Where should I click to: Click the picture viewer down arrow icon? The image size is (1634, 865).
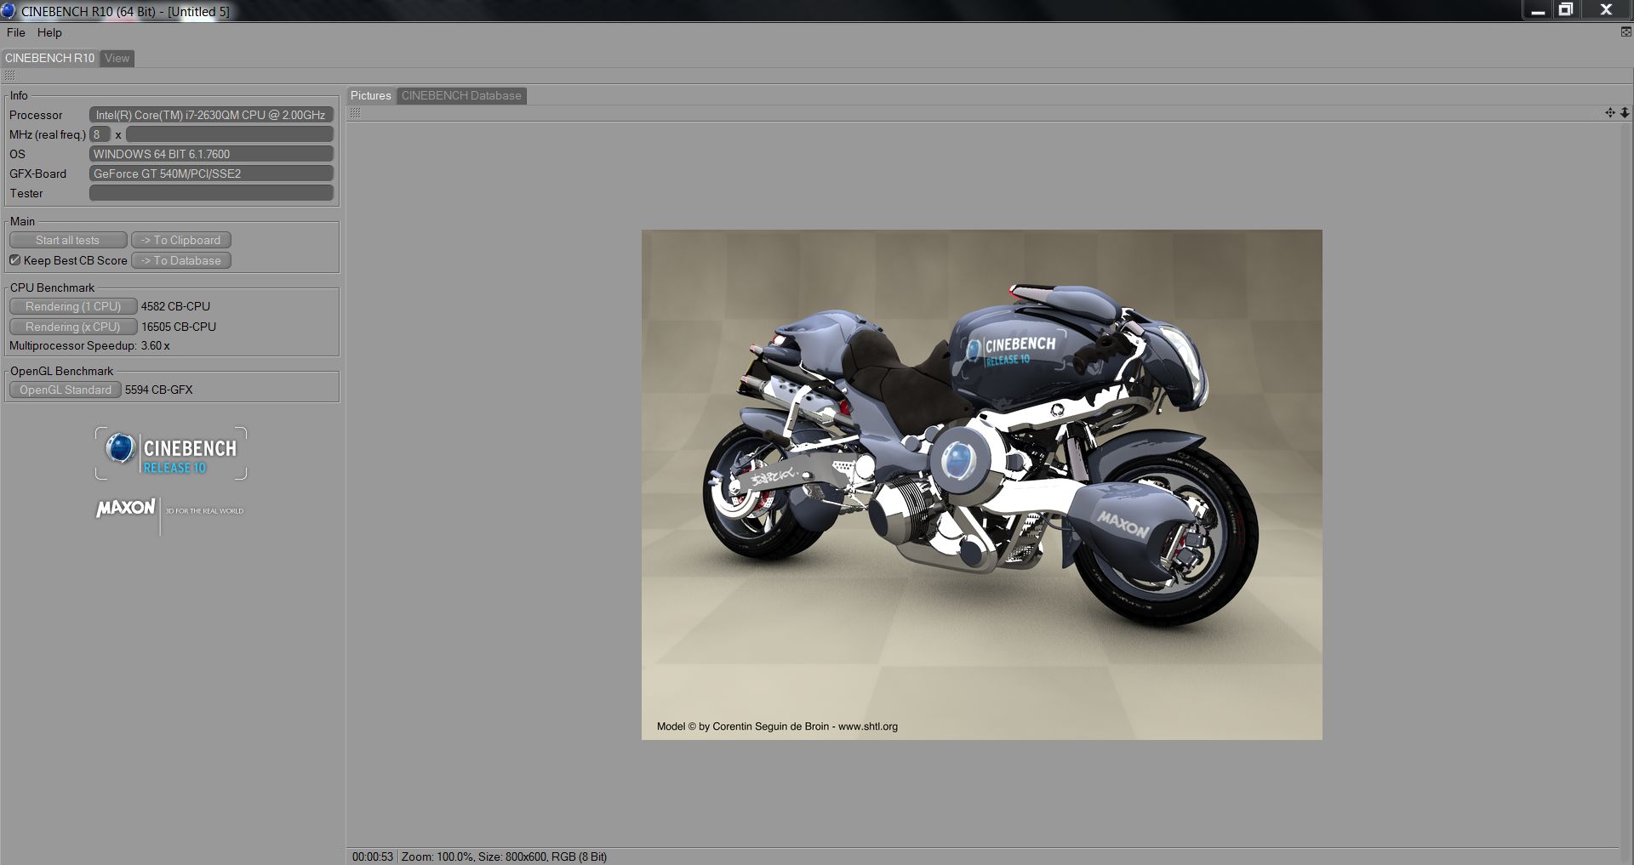[1625, 112]
